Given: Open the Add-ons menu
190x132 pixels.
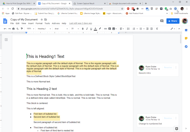Looking at the screenshot, I should click(x=56, y=23).
